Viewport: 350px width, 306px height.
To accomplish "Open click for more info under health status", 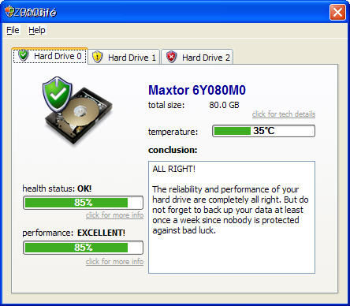I will [x=114, y=215].
